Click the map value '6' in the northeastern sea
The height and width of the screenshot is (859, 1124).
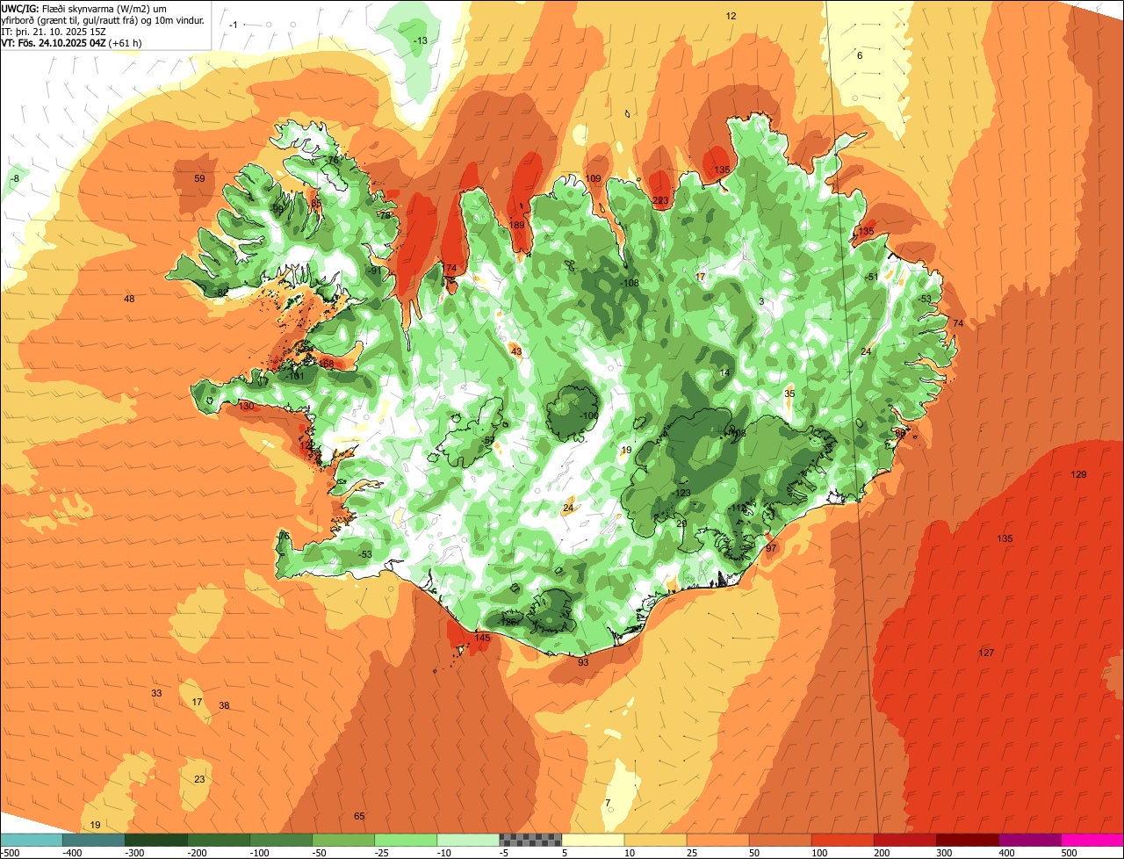pyautogui.click(x=860, y=56)
